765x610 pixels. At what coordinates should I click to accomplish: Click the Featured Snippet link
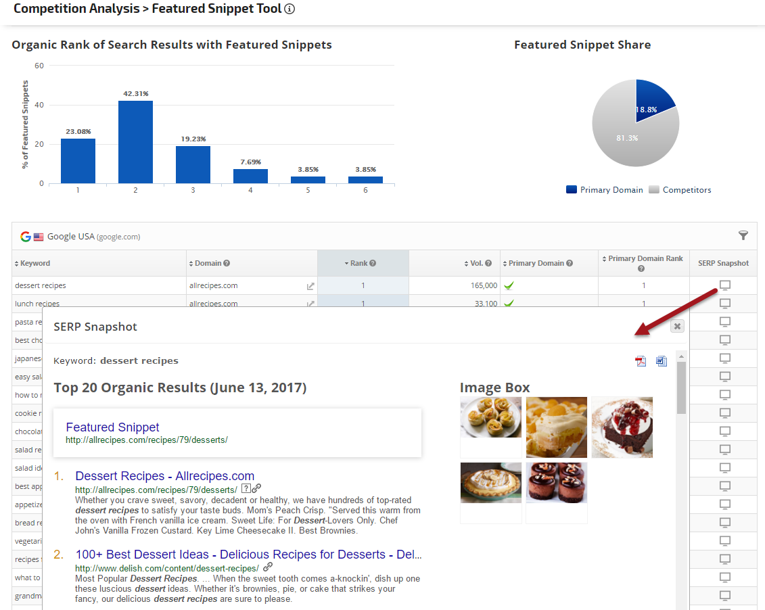coord(112,427)
